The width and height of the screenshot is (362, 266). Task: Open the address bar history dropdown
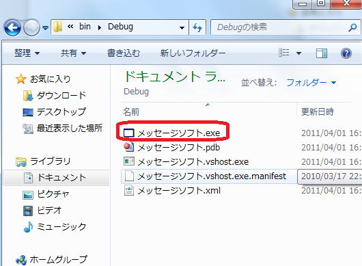tap(182, 28)
